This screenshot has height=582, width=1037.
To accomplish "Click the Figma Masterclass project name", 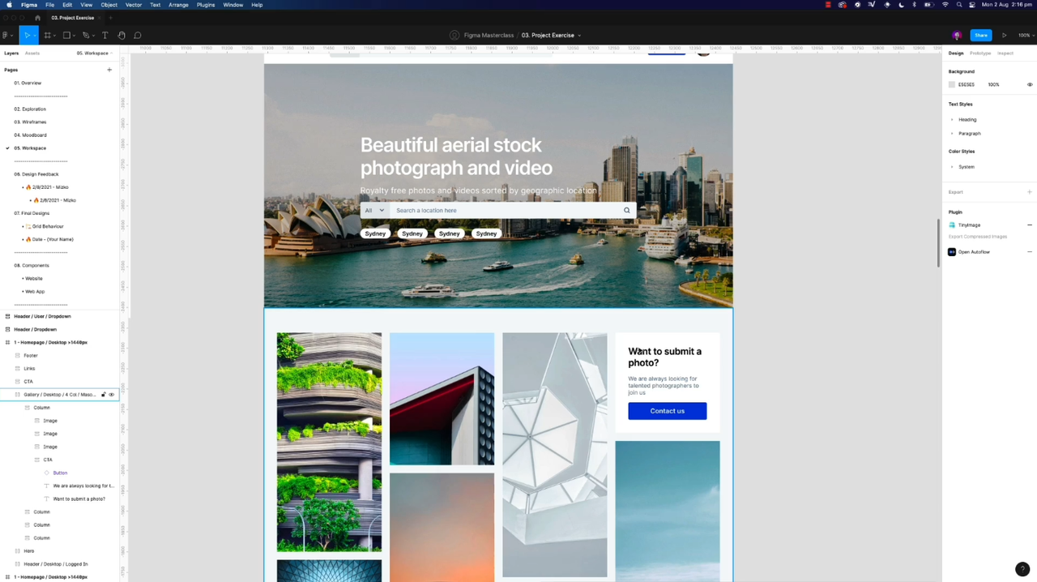I will tap(488, 35).
